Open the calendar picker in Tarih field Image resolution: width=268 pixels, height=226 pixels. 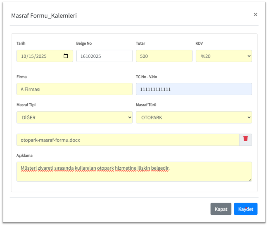tap(66, 56)
